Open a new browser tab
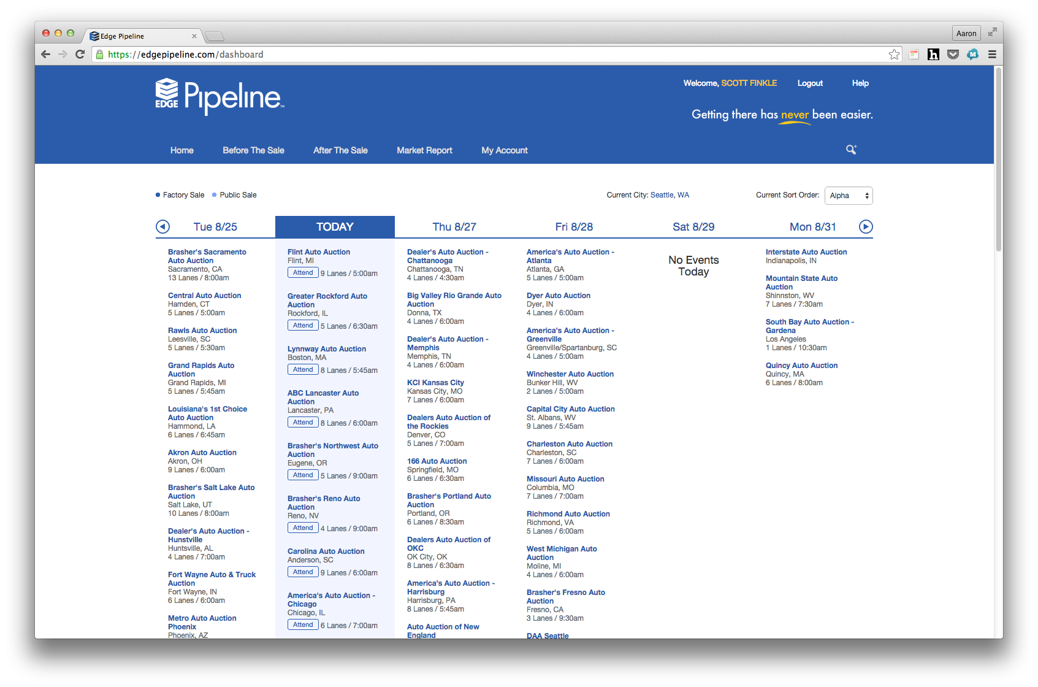The width and height of the screenshot is (1038, 687). pyautogui.click(x=215, y=36)
